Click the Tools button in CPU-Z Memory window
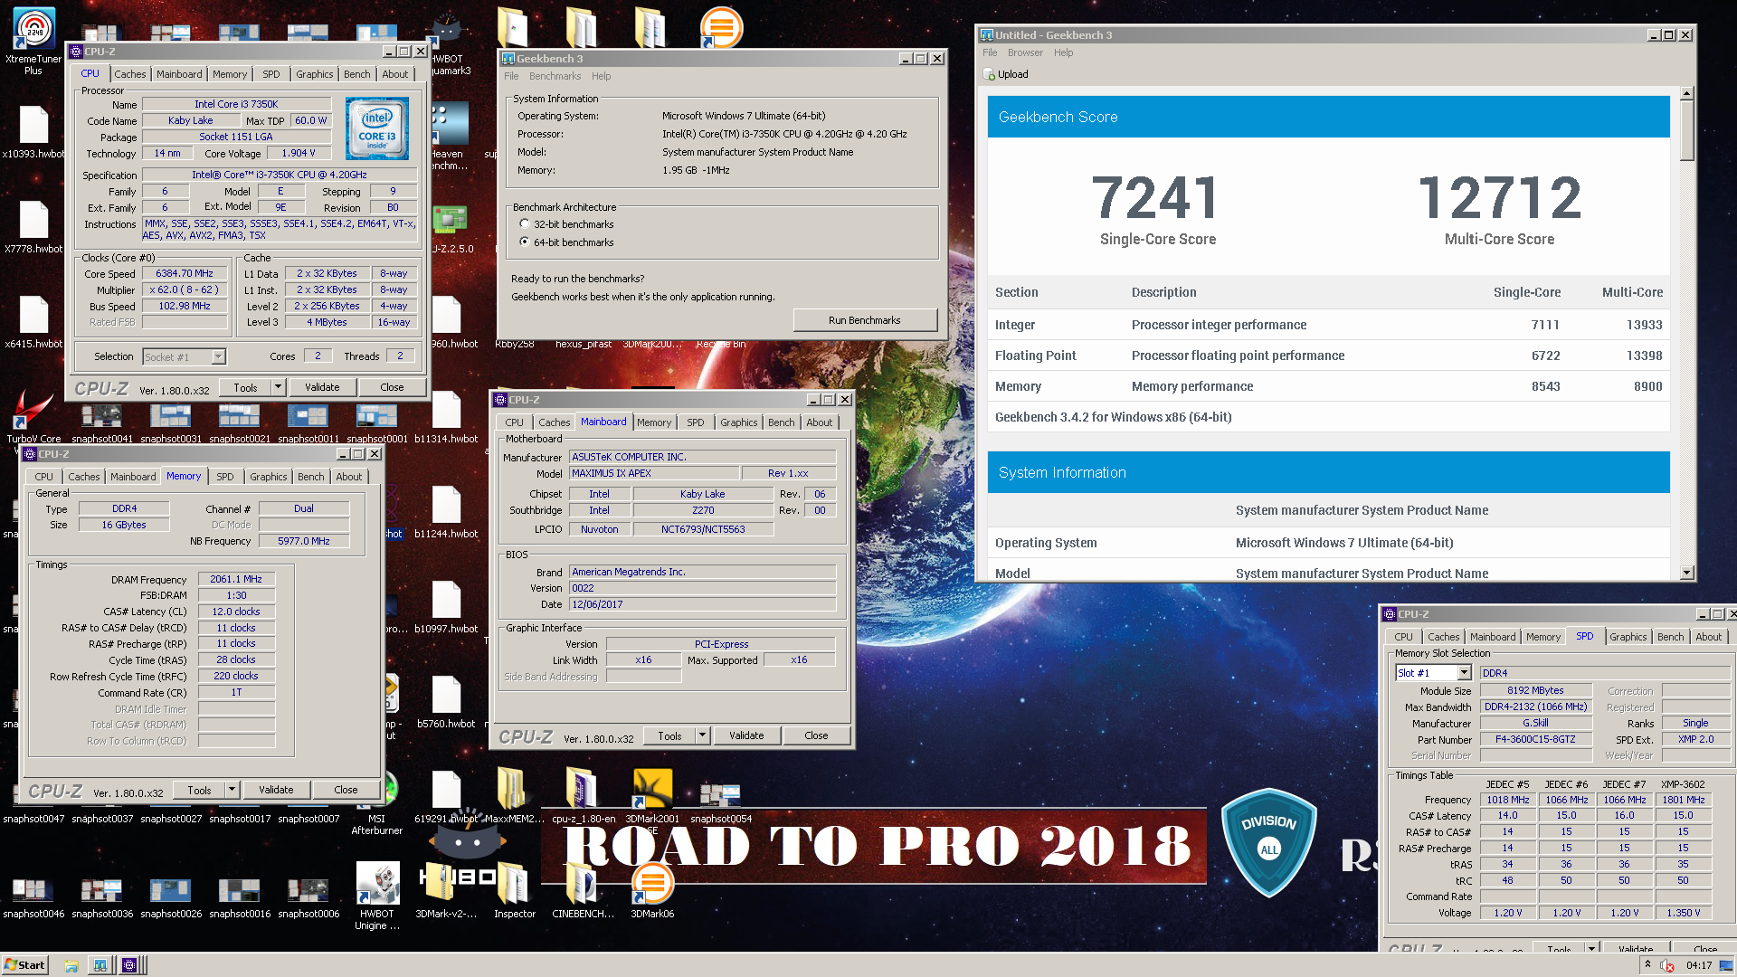 tap(199, 790)
